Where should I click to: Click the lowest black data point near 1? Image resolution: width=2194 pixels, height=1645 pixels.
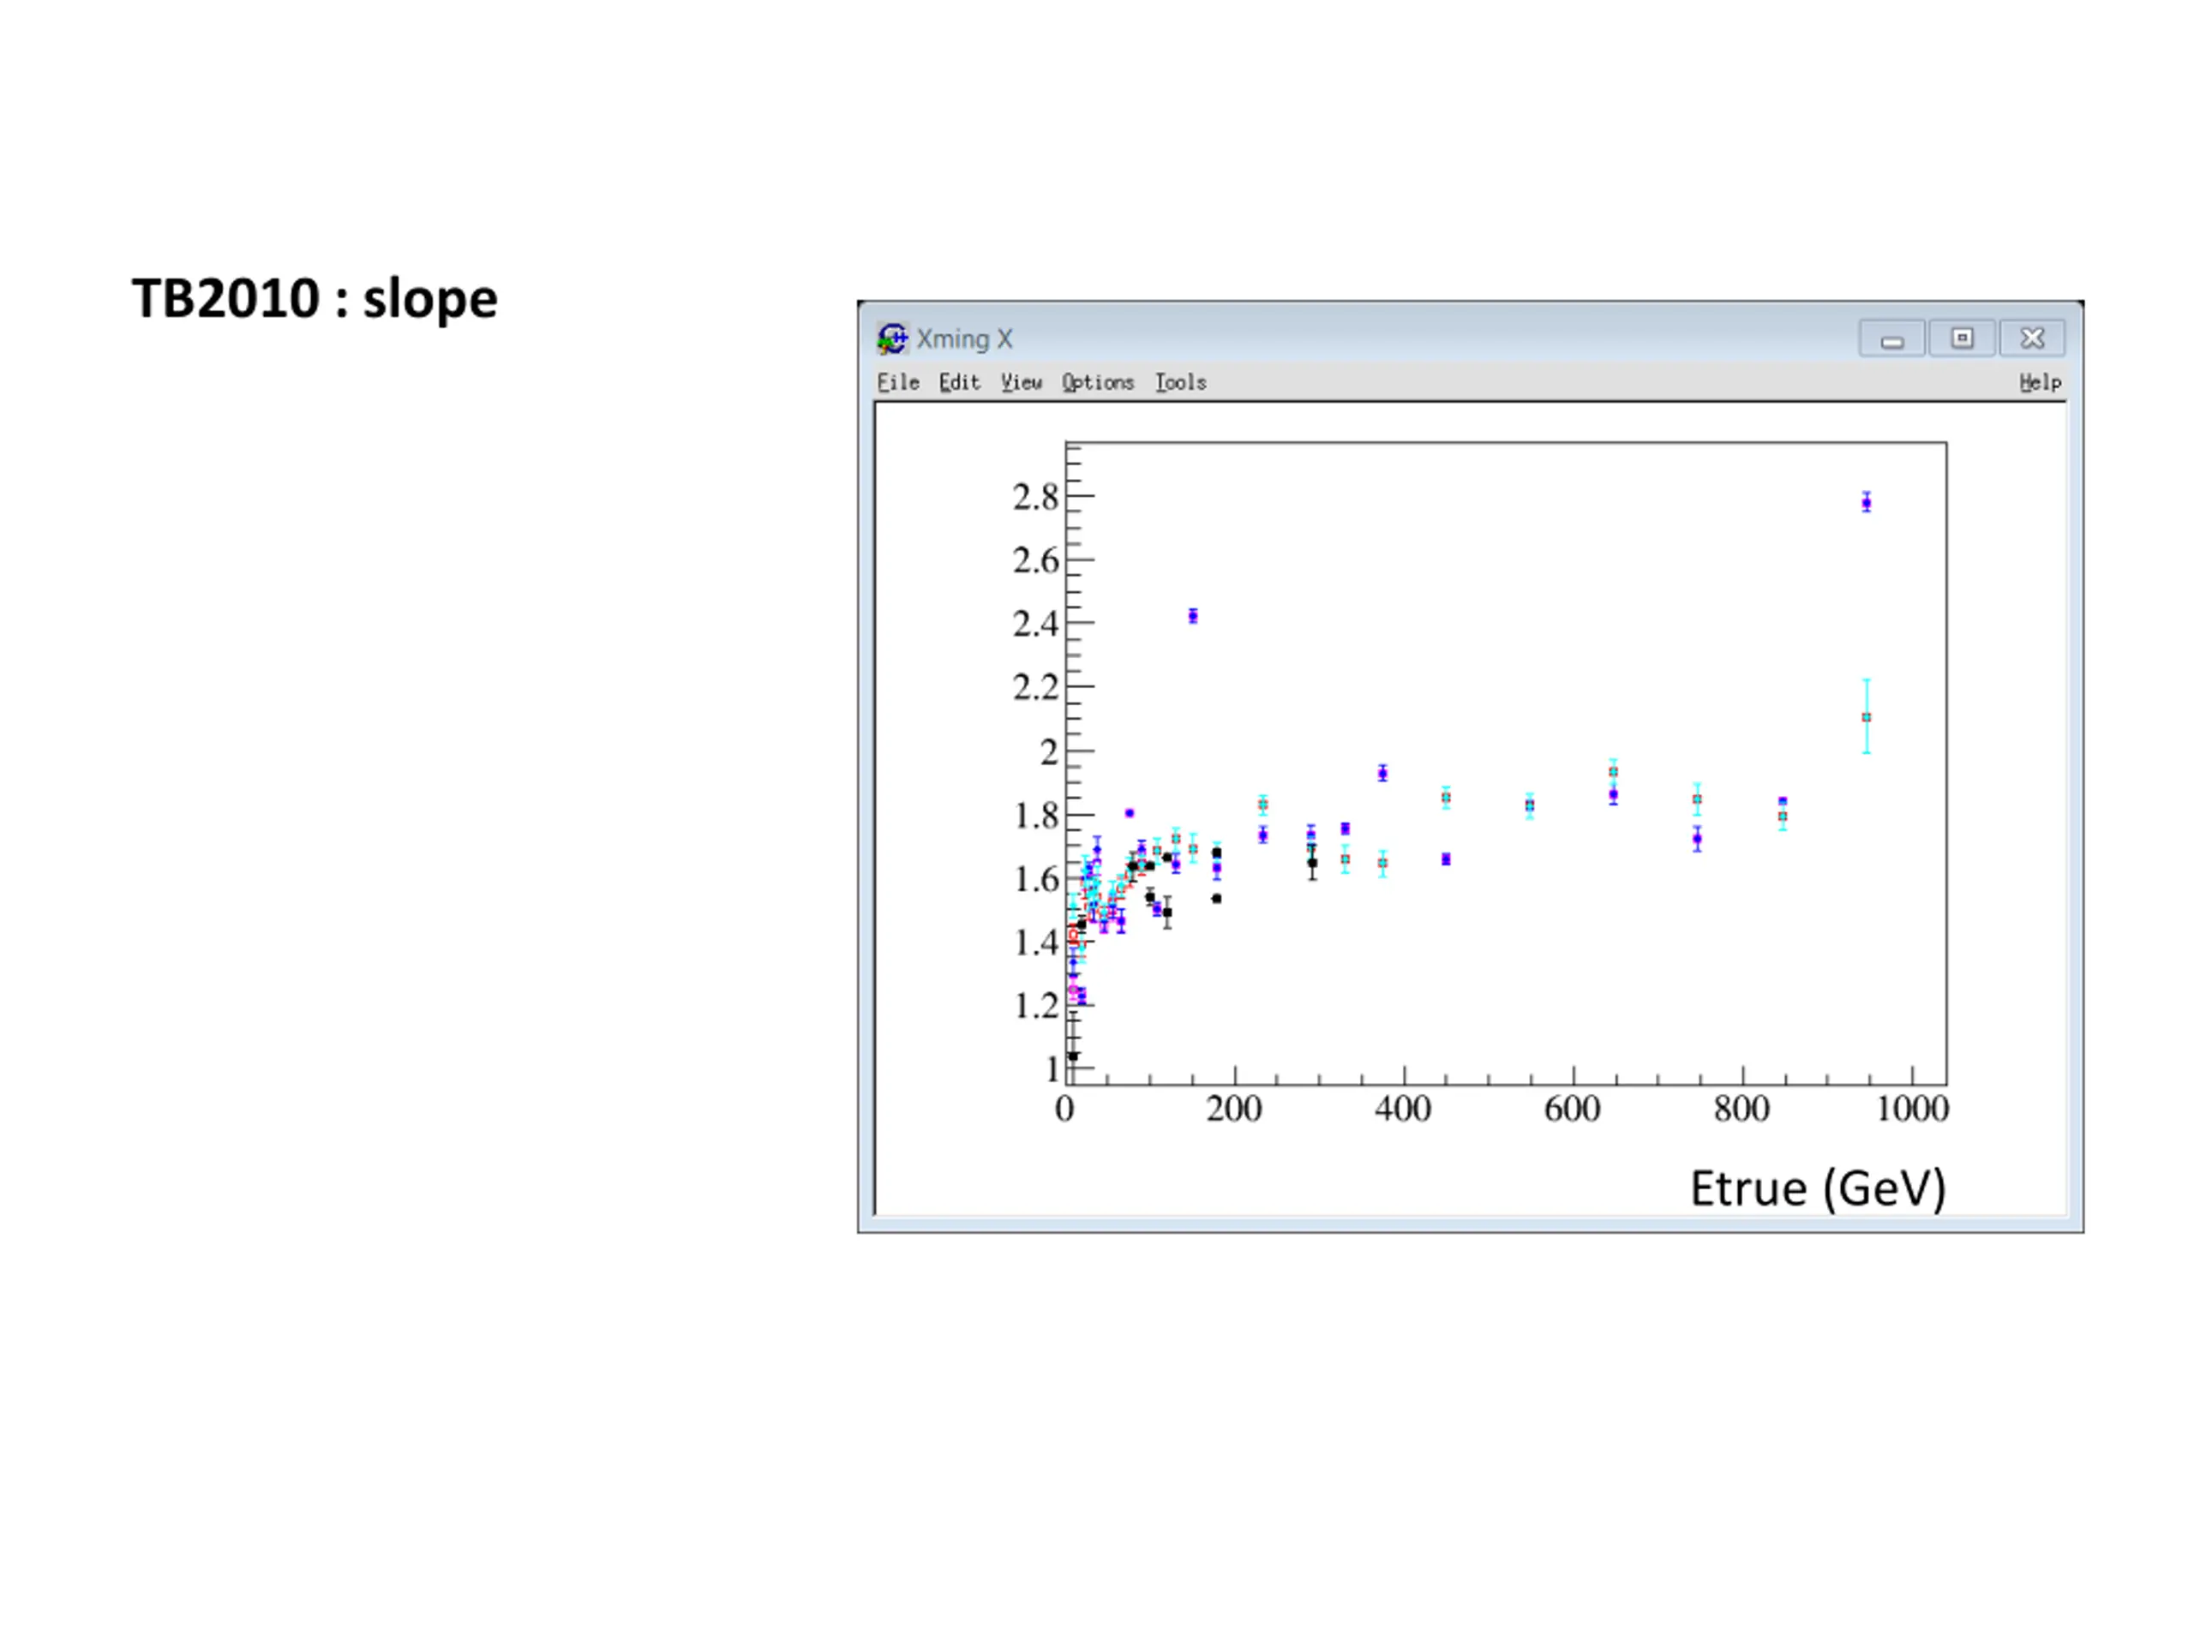tap(1072, 1056)
